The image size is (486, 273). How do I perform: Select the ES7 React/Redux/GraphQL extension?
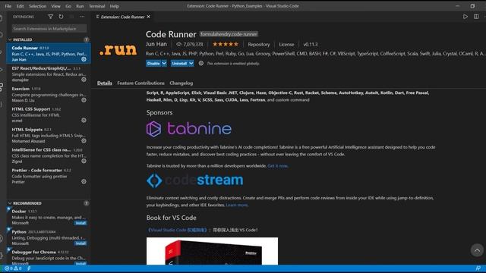[49, 74]
